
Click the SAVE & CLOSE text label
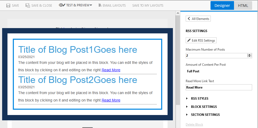[42, 6]
